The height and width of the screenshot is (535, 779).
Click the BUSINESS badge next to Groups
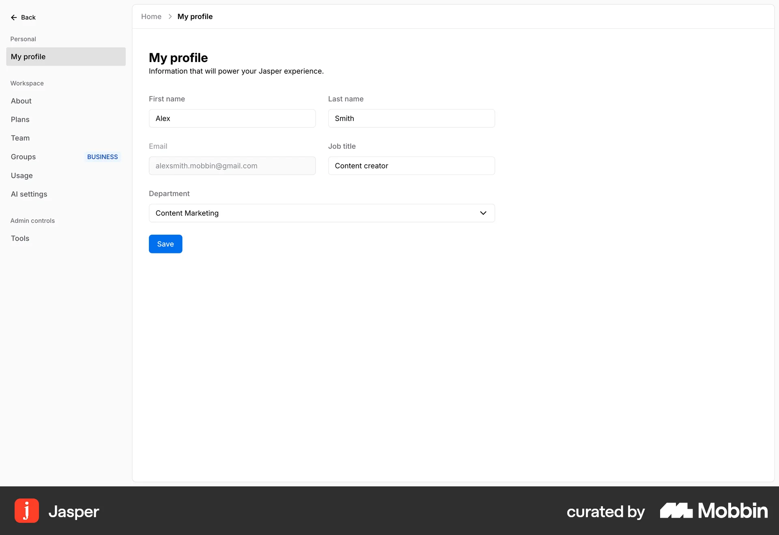point(102,157)
